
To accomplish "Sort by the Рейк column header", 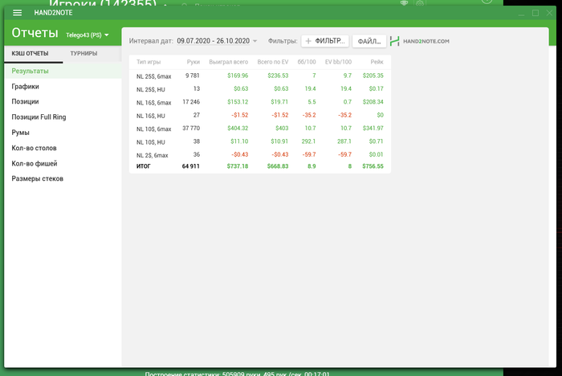I will click(x=377, y=62).
